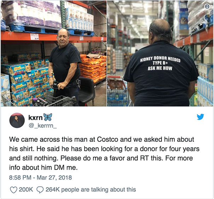This screenshot has width=214, height=199.
Task: Click the tweet text about Costco
Action: [x=104, y=153]
